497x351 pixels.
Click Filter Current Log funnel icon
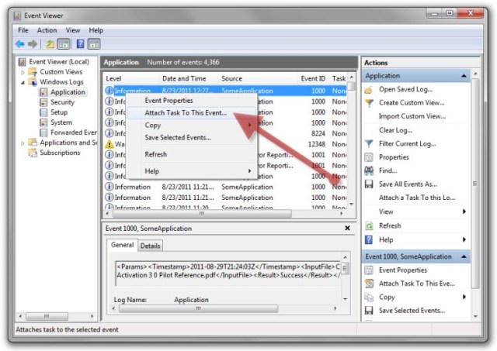[369, 143]
